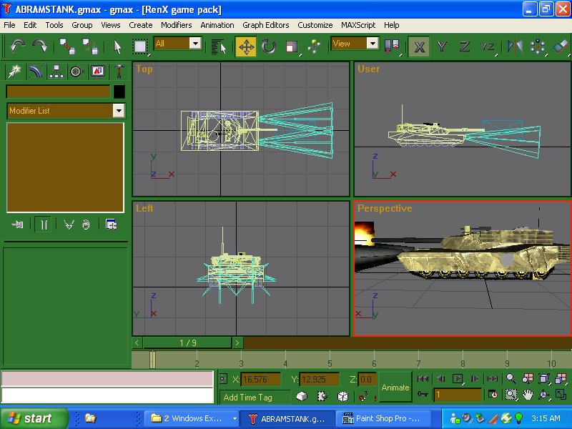Switch to the Display command panel icon
The width and height of the screenshot is (572, 429).
(x=99, y=70)
